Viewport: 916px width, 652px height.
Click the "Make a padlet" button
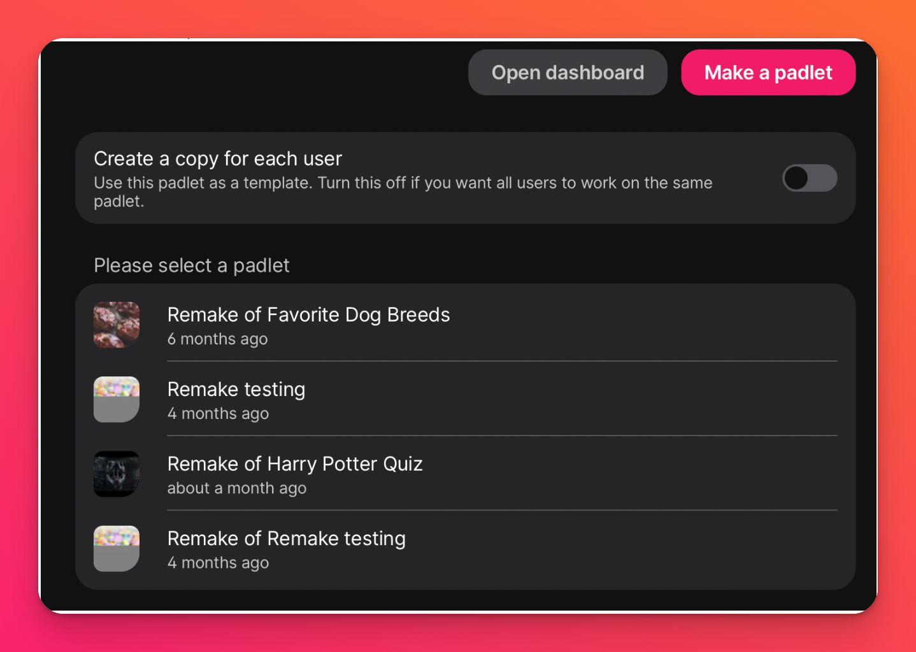click(x=768, y=72)
